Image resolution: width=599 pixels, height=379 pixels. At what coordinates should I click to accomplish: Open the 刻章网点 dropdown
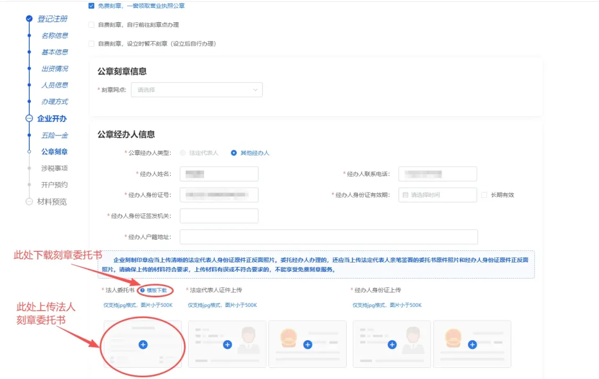197,89
